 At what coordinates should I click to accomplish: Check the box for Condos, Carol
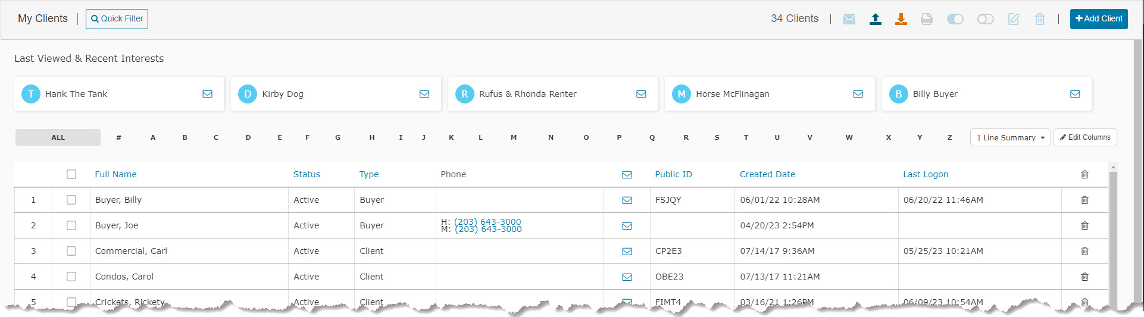tap(71, 277)
